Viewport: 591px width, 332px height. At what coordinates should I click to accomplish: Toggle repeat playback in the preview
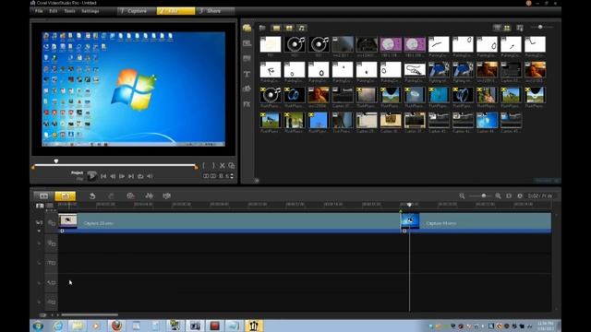pyautogui.click(x=140, y=176)
